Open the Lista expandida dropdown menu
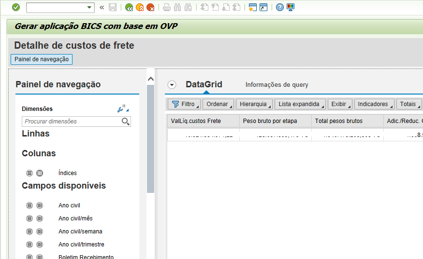Image resolution: width=423 pixels, height=259 pixels. point(300,104)
